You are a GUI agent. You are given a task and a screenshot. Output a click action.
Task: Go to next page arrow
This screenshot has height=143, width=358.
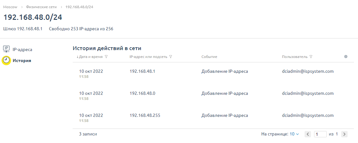coord(344,134)
